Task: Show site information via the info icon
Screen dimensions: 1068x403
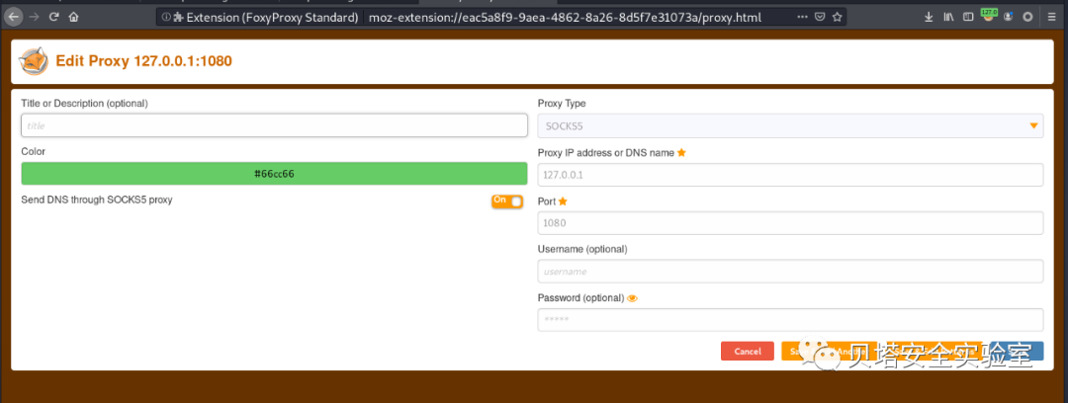Action: (166, 17)
